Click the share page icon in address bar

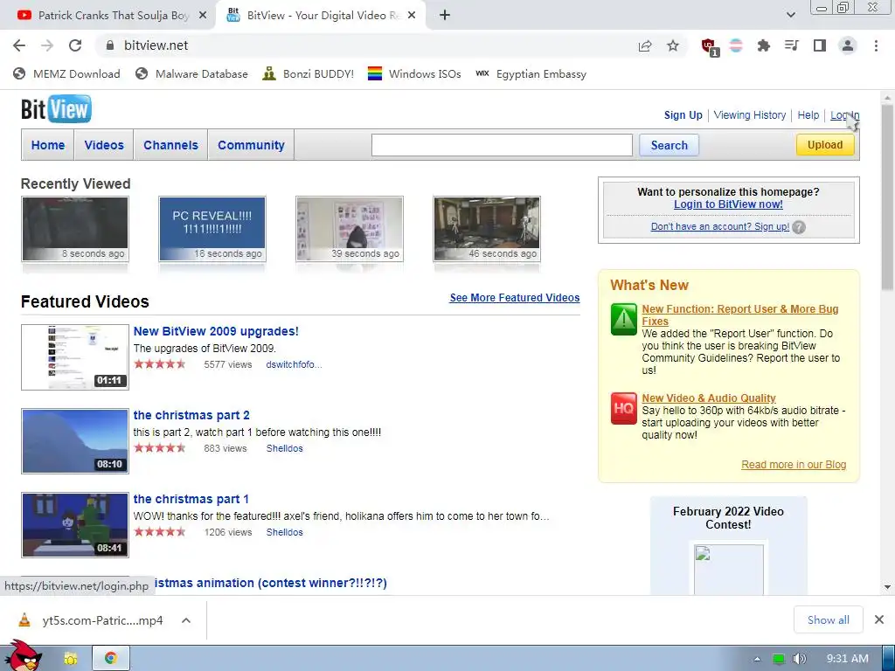click(645, 45)
